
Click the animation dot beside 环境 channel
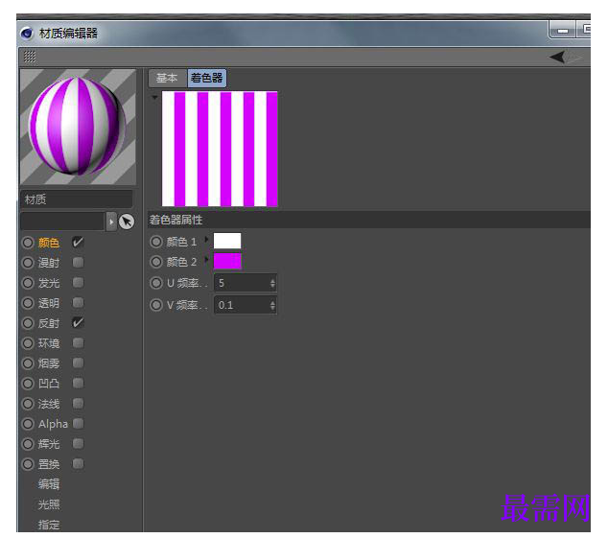click(28, 343)
